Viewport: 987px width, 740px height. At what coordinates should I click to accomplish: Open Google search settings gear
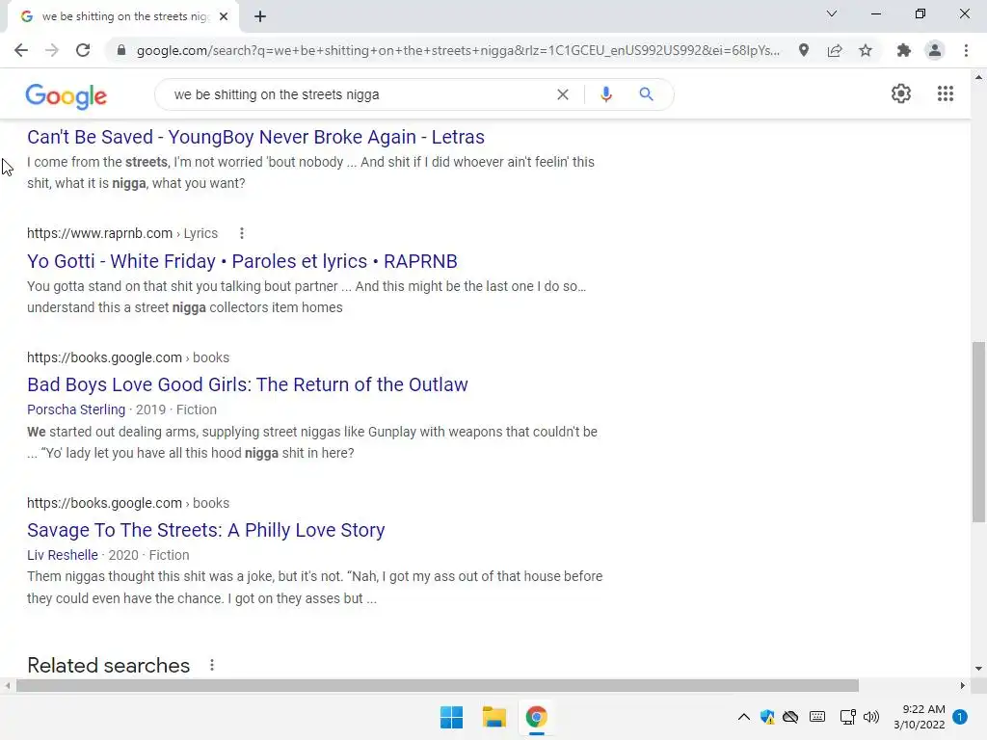coord(901,93)
